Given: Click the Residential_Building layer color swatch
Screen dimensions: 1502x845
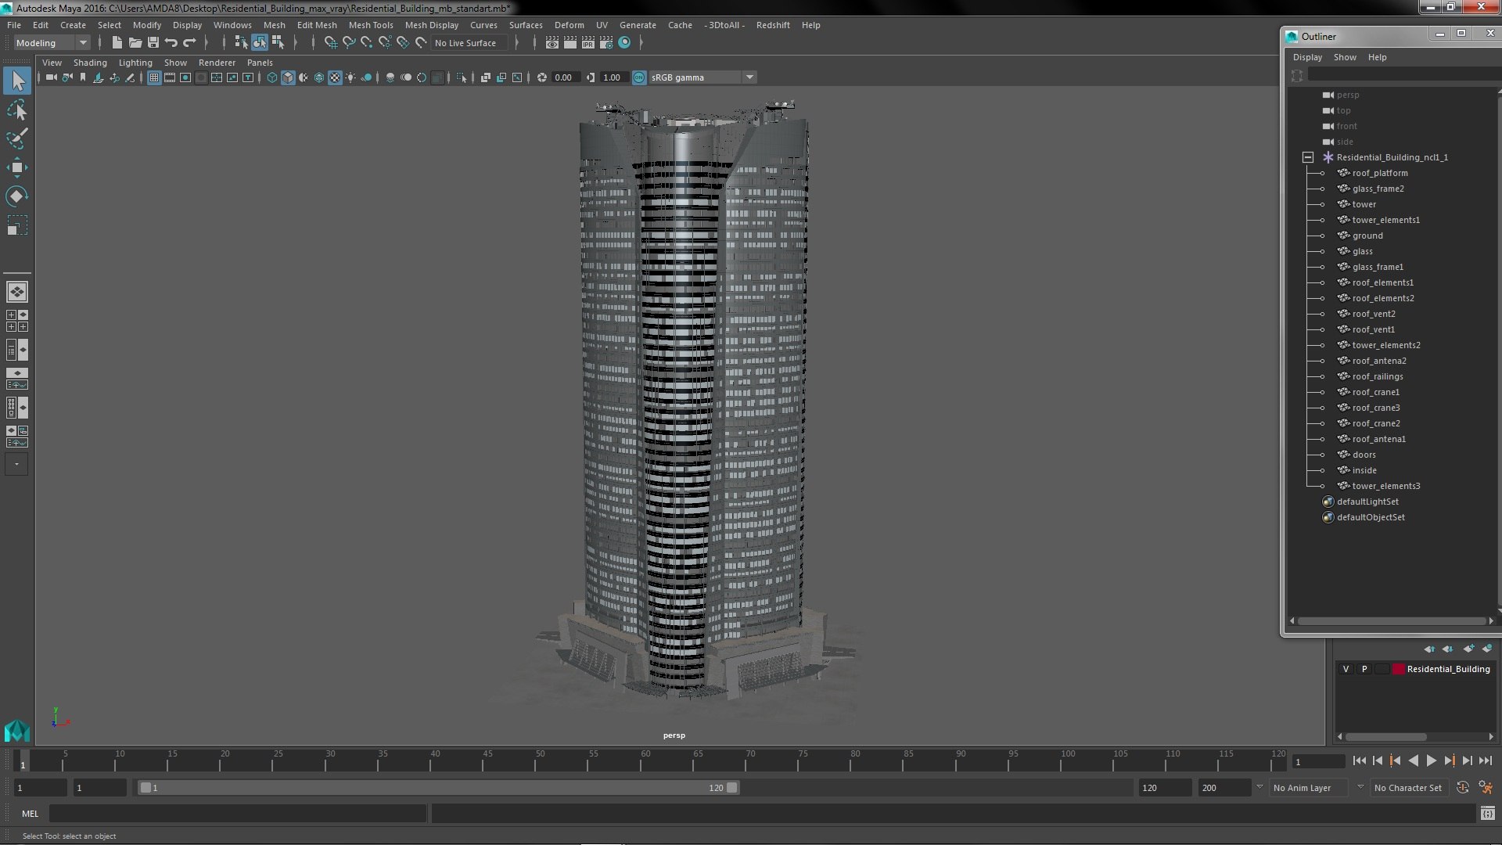Looking at the screenshot, I should click(1398, 669).
